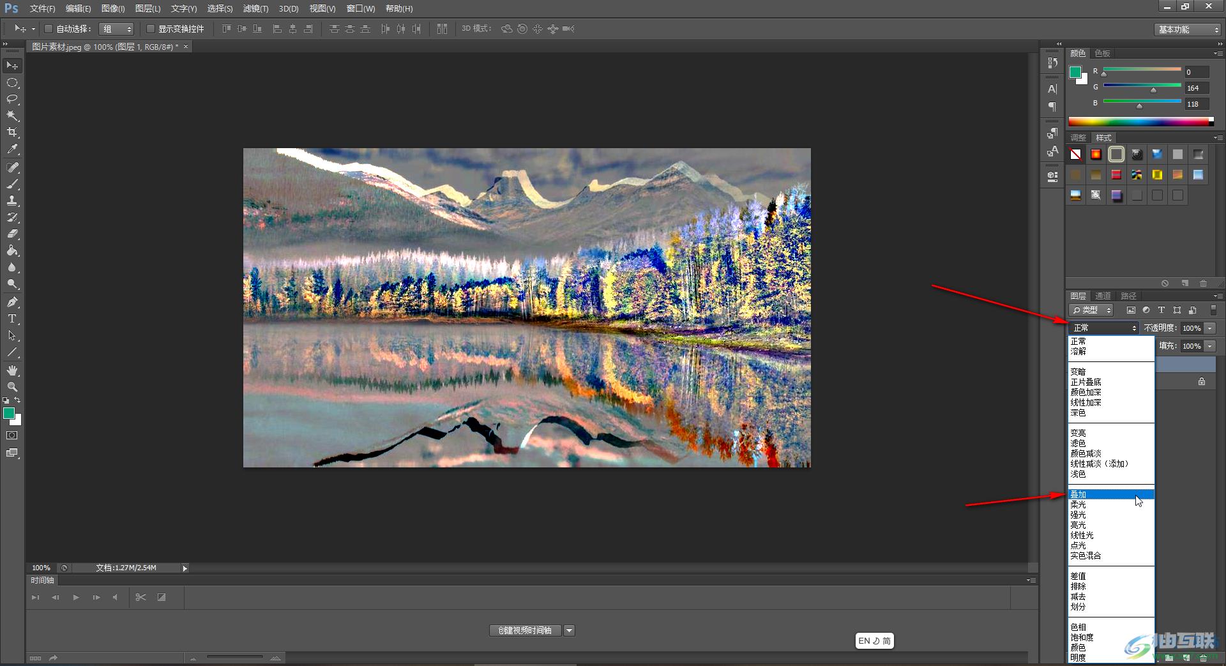Open the 填充 fill slider arrow
The width and height of the screenshot is (1226, 666).
coord(1209,346)
